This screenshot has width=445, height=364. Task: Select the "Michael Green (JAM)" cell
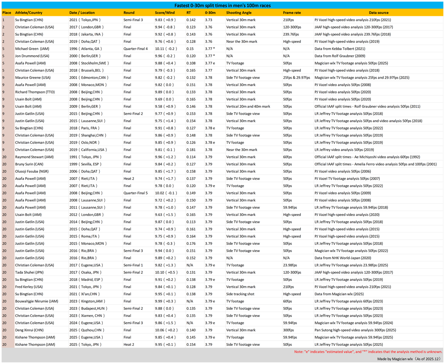[x=32, y=49]
